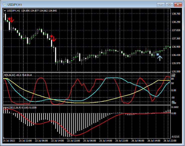The height and width of the screenshot is (146, 185).
Task: Click the chart window icon in title bar
Action: coord(5,5)
